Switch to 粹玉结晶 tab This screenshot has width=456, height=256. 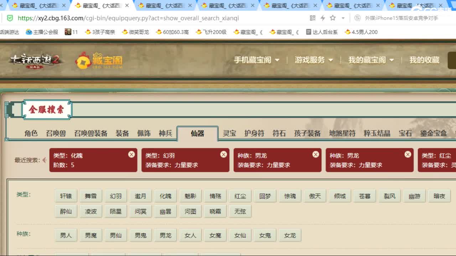(x=377, y=133)
